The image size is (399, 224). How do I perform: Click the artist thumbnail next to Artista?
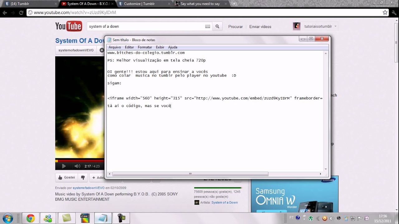197,203
